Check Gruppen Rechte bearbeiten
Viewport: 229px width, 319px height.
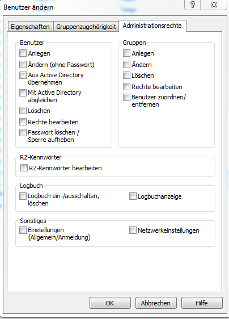pyautogui.click(x=126, y=87)
